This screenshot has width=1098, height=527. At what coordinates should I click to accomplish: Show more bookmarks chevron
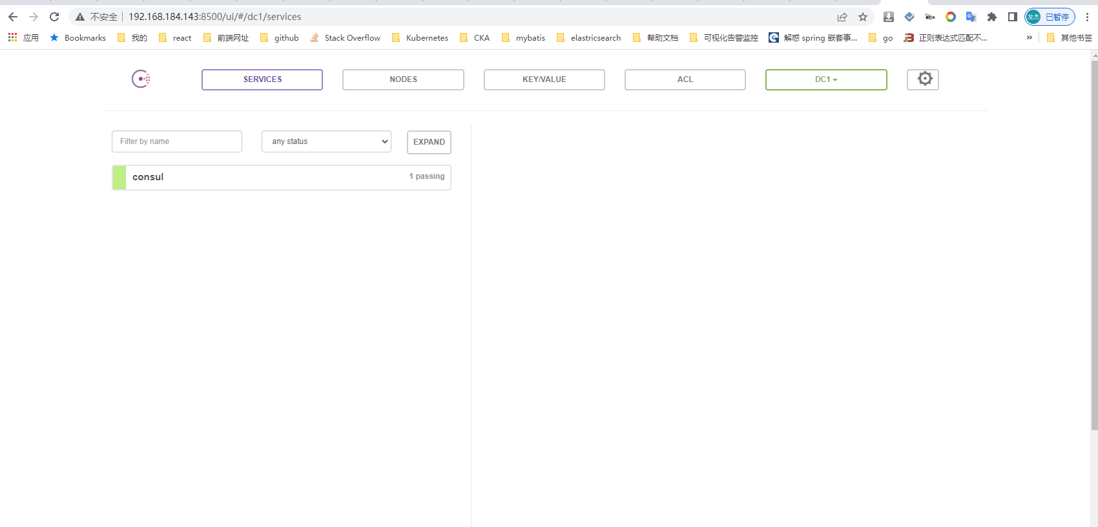[1030, 37]
